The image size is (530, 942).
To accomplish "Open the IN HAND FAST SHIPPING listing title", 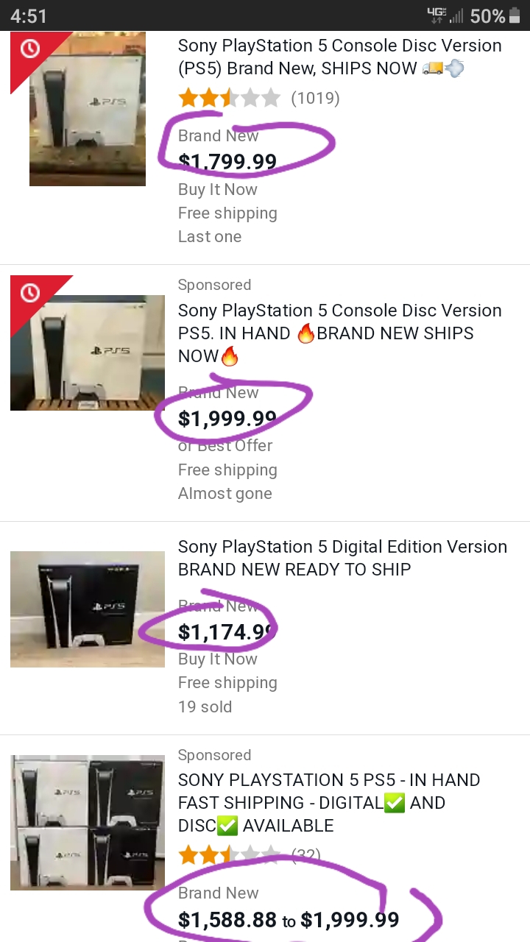I will [328, 802].
